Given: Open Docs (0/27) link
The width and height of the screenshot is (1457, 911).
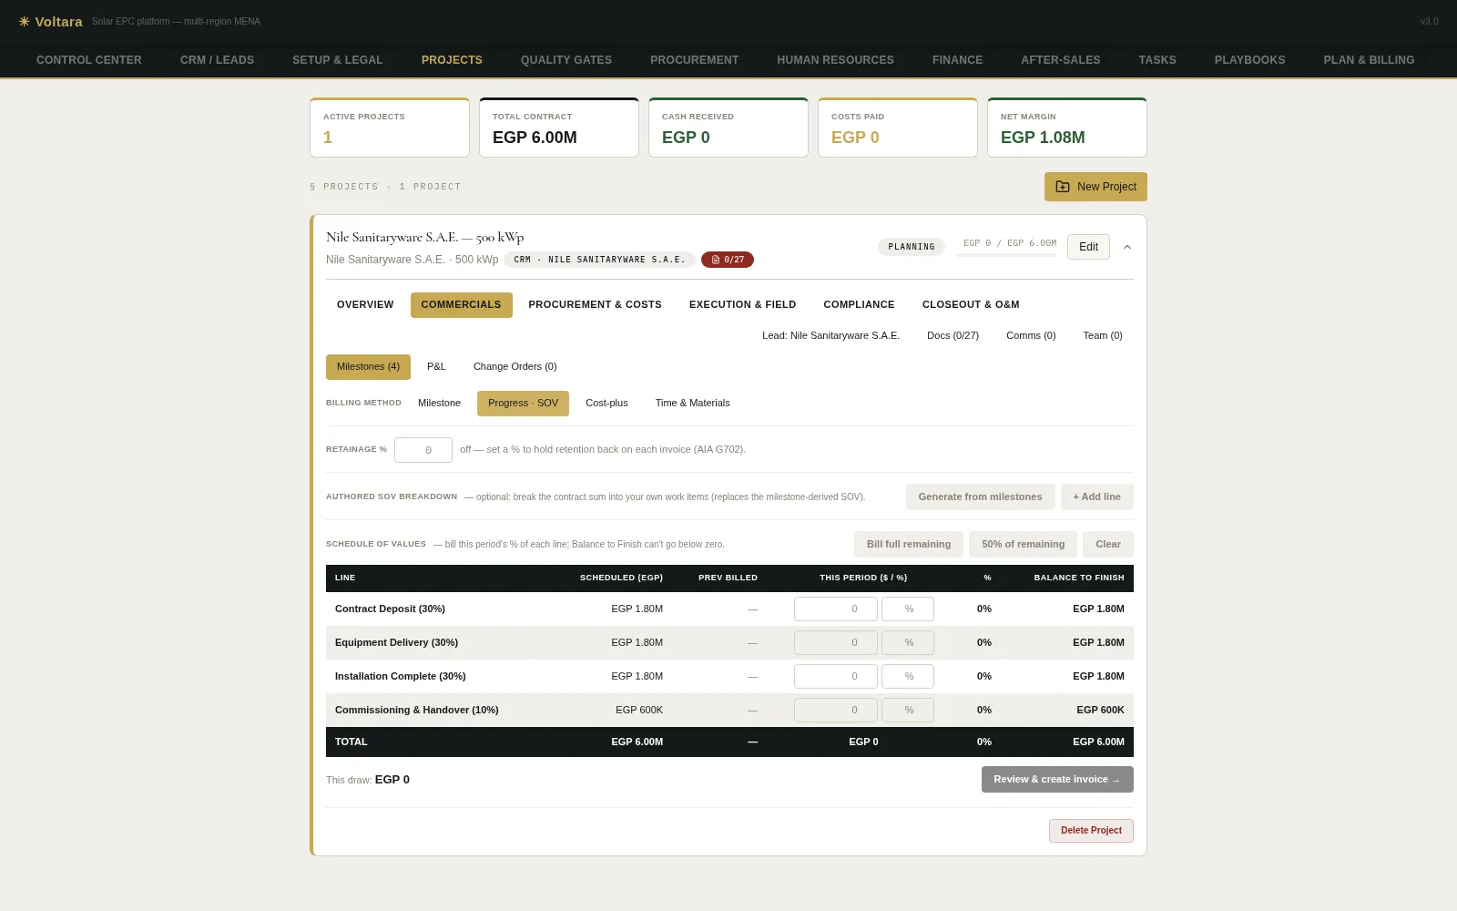Looking at the screenshot, I should tap(953, 336).
